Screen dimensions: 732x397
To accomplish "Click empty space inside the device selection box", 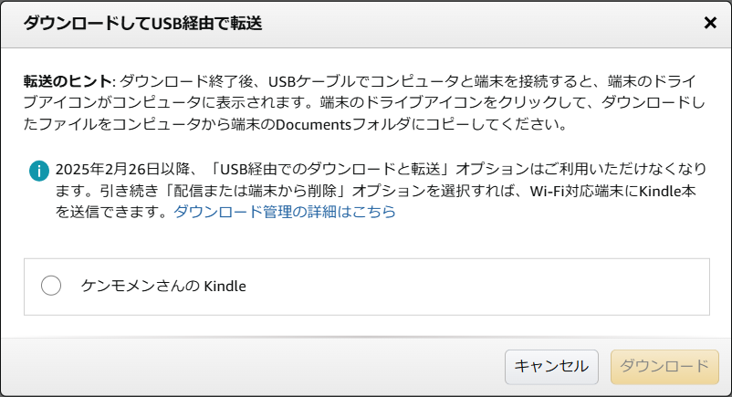I will pyautogui.click(x=466, y=287).
